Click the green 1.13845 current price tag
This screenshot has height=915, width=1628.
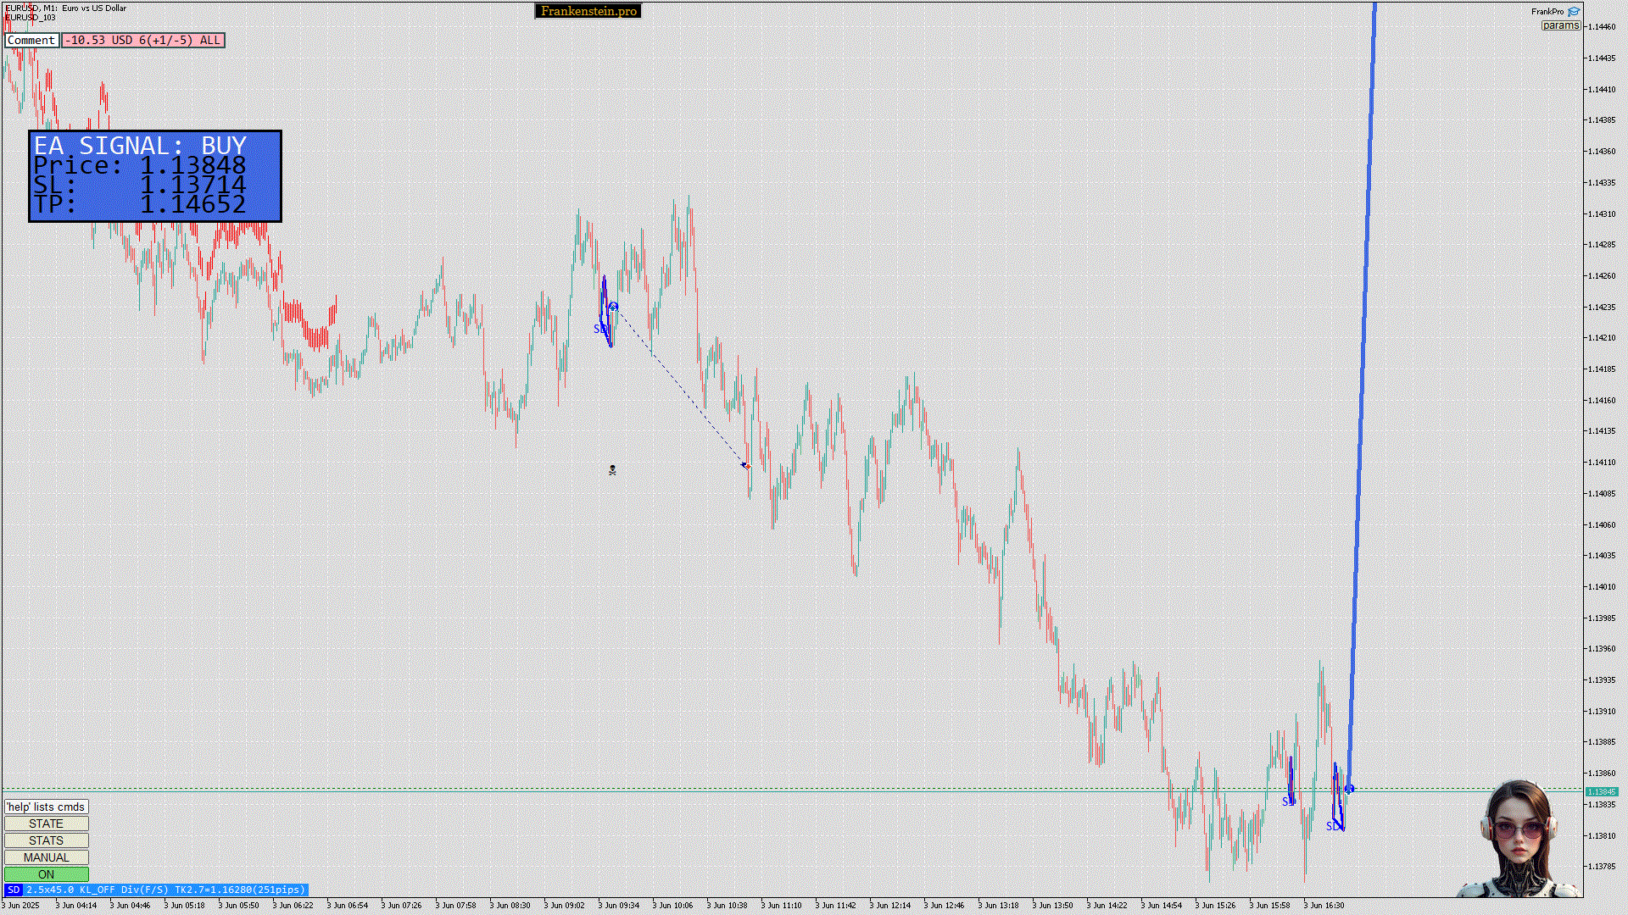[x=1600, y=791]
